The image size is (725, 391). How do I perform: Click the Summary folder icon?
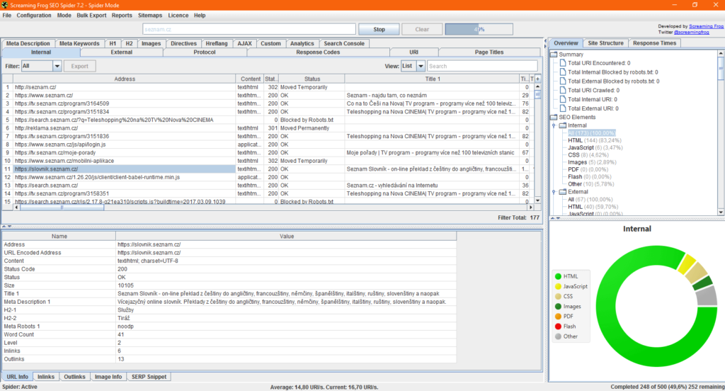point(554,54)
